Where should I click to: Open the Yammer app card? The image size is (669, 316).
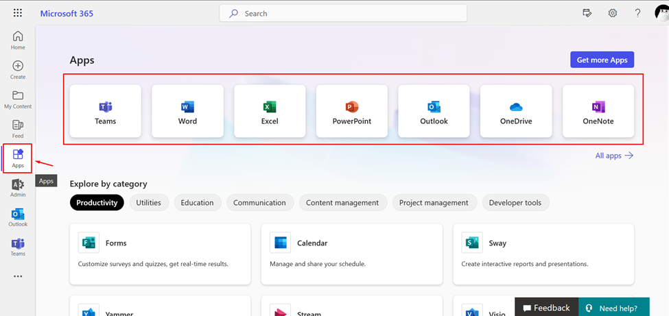click(160, 306)
